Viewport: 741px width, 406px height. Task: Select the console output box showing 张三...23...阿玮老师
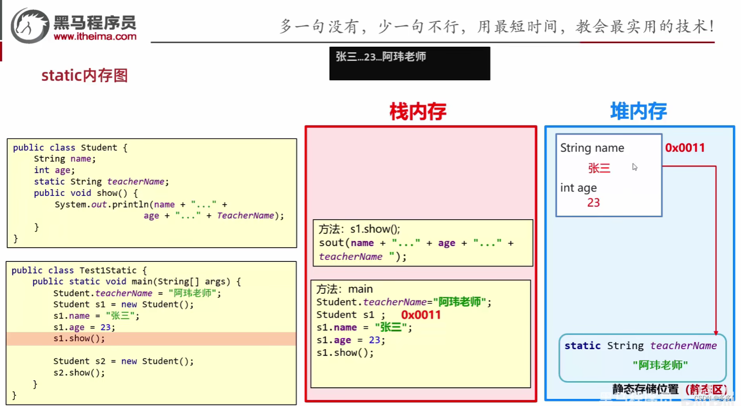click(x=409, y=63)
